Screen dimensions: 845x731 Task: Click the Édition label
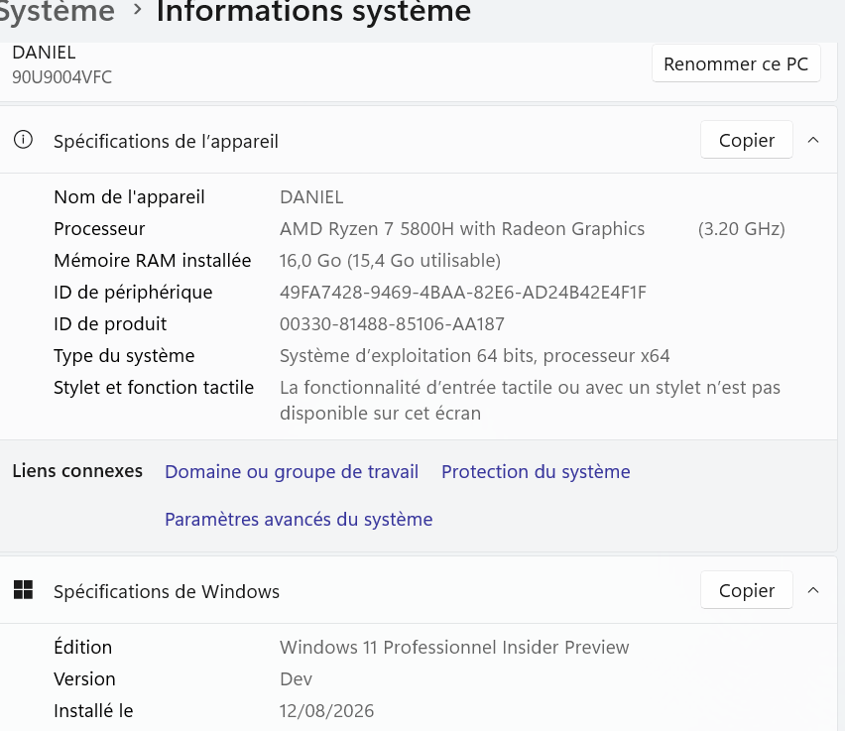83,647
